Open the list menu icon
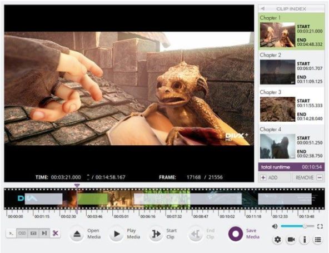The width and height of the screenshot is (329, 253). [318, 239]
